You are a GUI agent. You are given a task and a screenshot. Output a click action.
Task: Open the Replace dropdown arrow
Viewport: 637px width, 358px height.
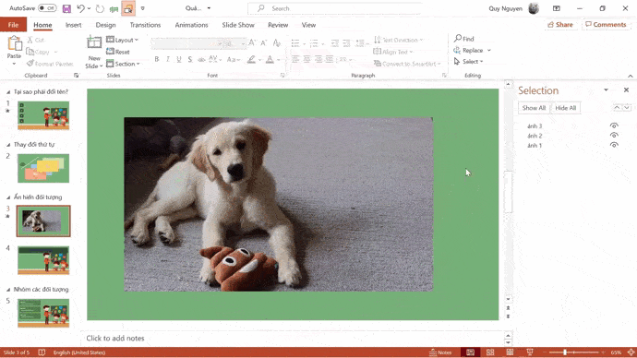(x=489, y=51)
